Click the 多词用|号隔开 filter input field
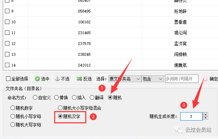Viewport: 218px width, 139px height. click(x=182, y=79)
